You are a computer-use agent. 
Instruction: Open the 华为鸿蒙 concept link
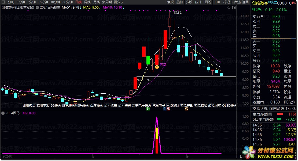[111, 105]
